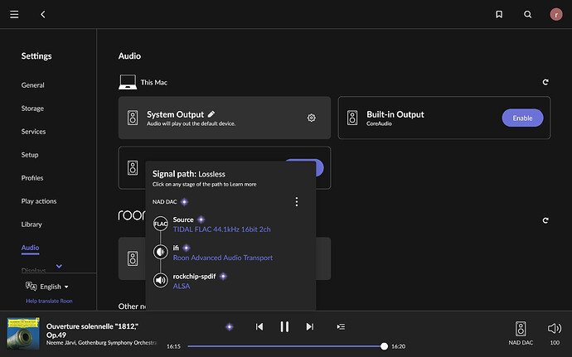Click the rockchip-spdif speaker stage icon
The image size is (572, 357).
point(161,280)
